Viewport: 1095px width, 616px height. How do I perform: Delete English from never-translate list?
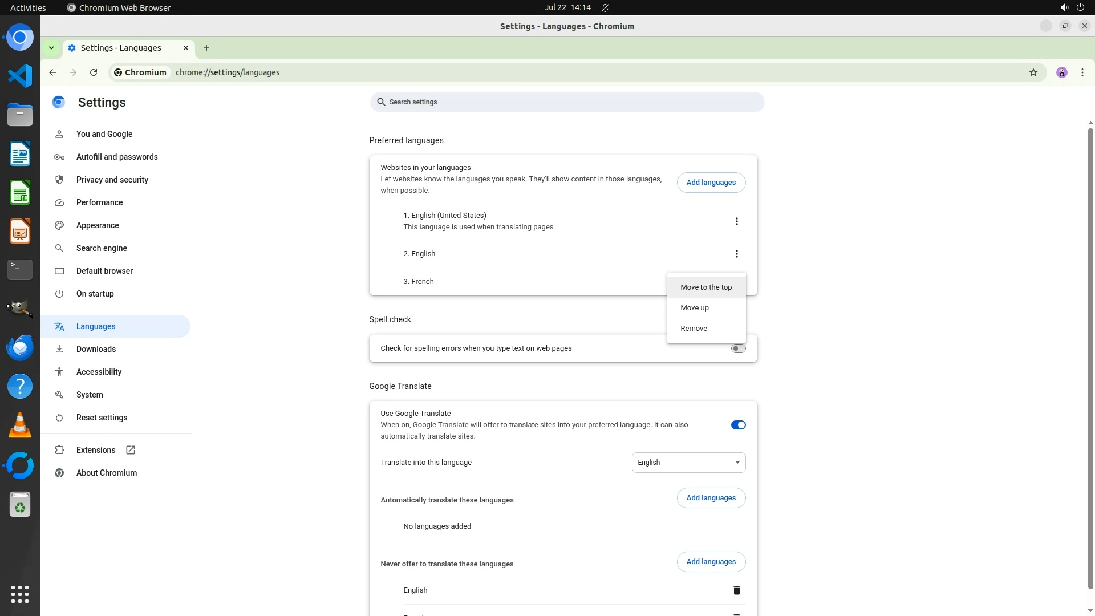click(x=736, y=590)
